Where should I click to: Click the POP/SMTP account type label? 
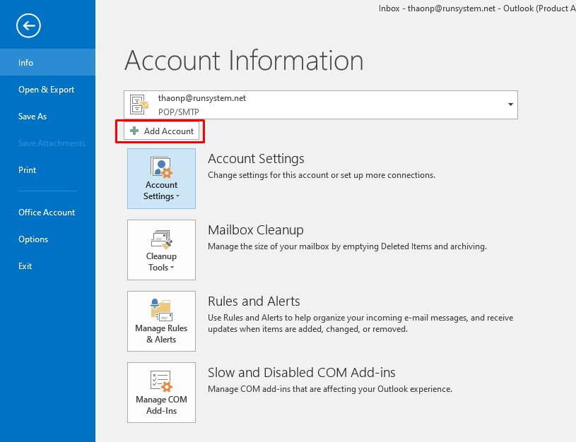(179, 112)
